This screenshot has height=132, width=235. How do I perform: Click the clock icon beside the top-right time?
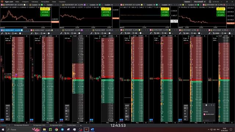coord(210,2)
